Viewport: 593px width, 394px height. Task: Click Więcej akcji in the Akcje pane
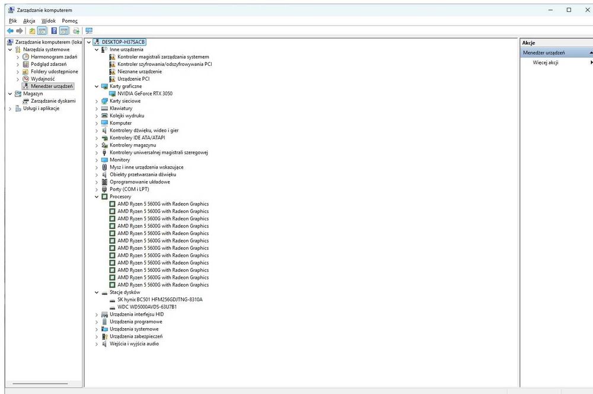click(x=546, y=62)
